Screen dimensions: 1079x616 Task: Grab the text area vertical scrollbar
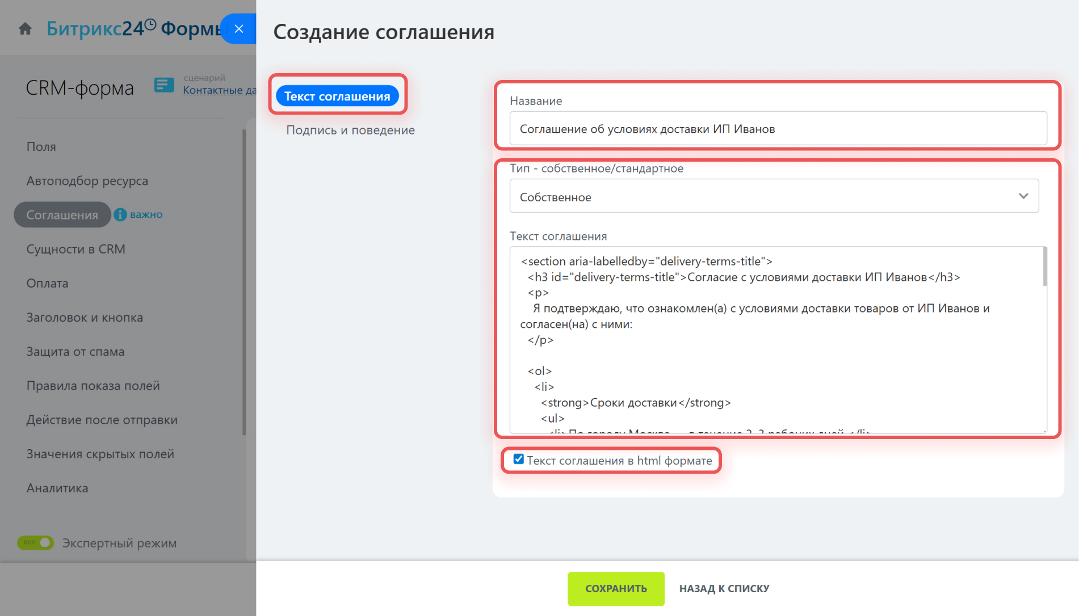(1044, 267)
